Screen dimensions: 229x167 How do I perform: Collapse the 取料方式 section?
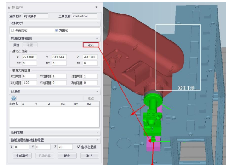[97, 23]
